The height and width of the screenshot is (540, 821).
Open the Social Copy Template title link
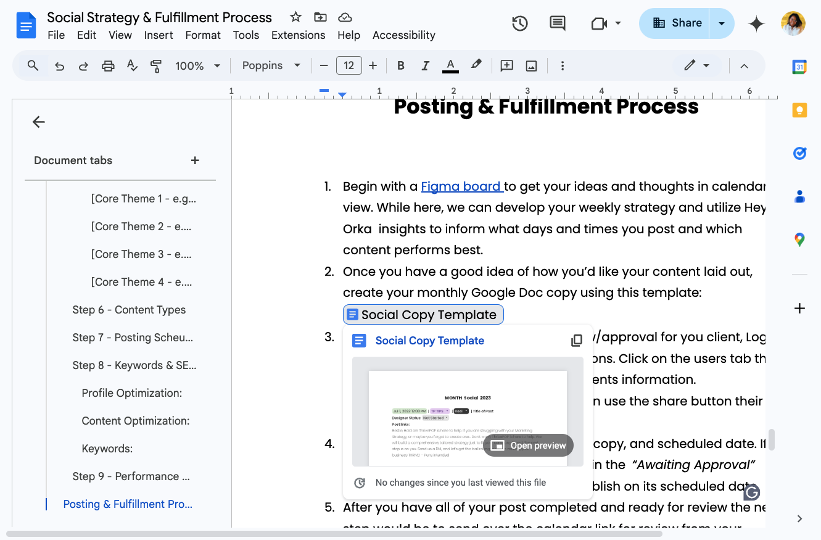[429, 341]
